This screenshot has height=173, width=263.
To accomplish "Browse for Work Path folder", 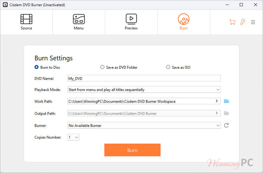I will pos(226,101).
